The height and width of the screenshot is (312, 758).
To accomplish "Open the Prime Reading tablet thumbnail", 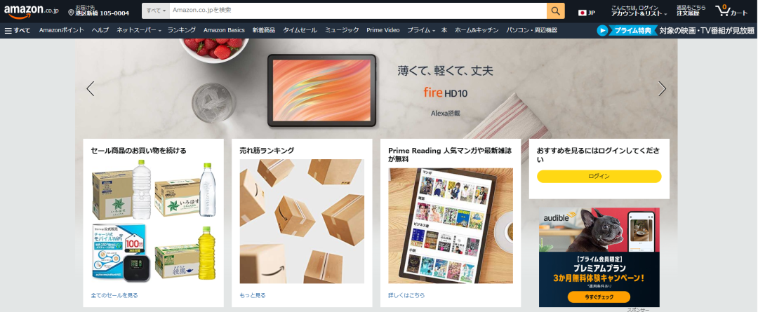I will click(x=451, y=226).
